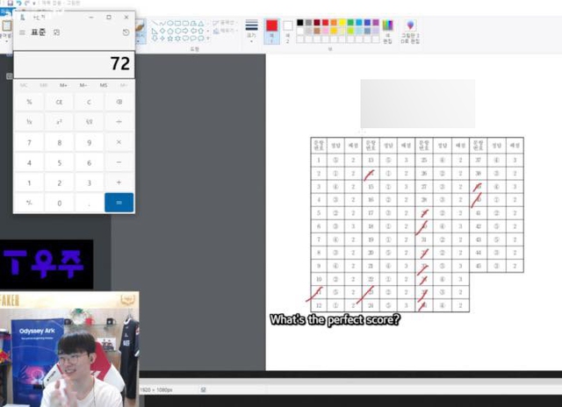Toggle calculator keep-on-top mode
Viewport: 562px width, 407px height.
click(57, 32)
